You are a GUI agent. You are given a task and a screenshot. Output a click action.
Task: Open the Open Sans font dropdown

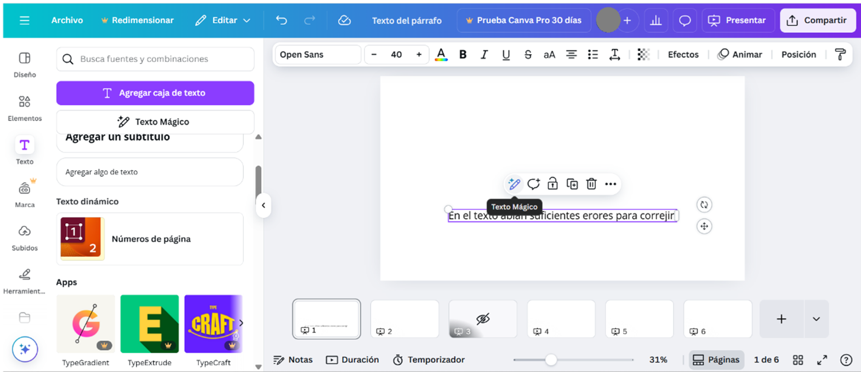(317, 55)
